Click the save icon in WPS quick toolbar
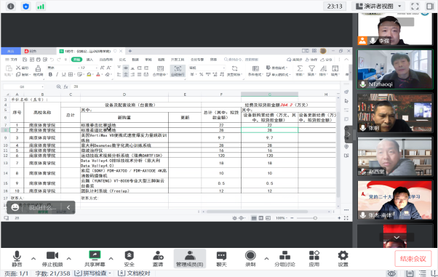 (x=25, y=60)
